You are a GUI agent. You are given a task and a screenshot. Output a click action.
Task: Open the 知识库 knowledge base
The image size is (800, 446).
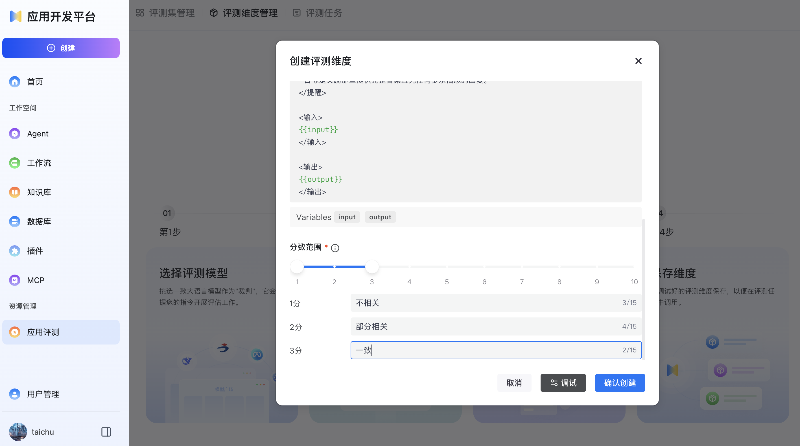point(39,192)
